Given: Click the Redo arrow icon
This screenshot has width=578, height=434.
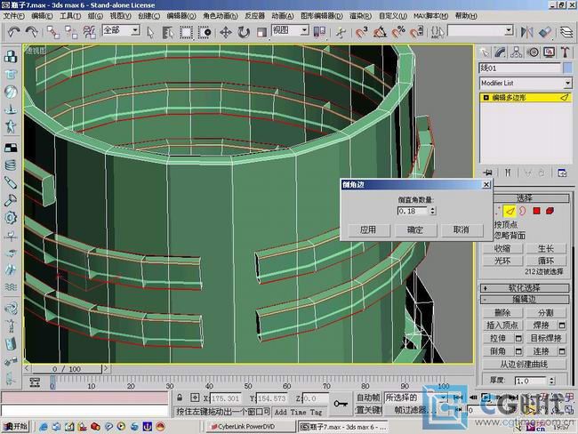Looking at the screenshot, I should pos(32,32).
